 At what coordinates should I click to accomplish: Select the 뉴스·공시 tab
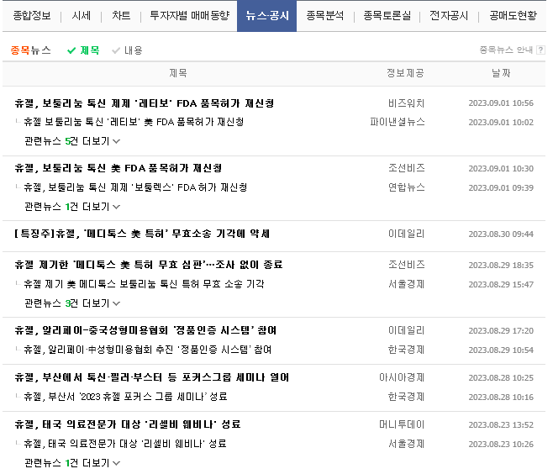(x=267, y=16)
